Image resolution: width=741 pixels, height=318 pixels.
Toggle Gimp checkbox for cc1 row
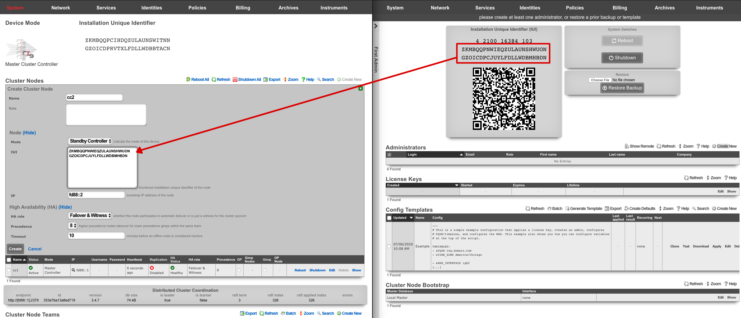tap(265, 270)
